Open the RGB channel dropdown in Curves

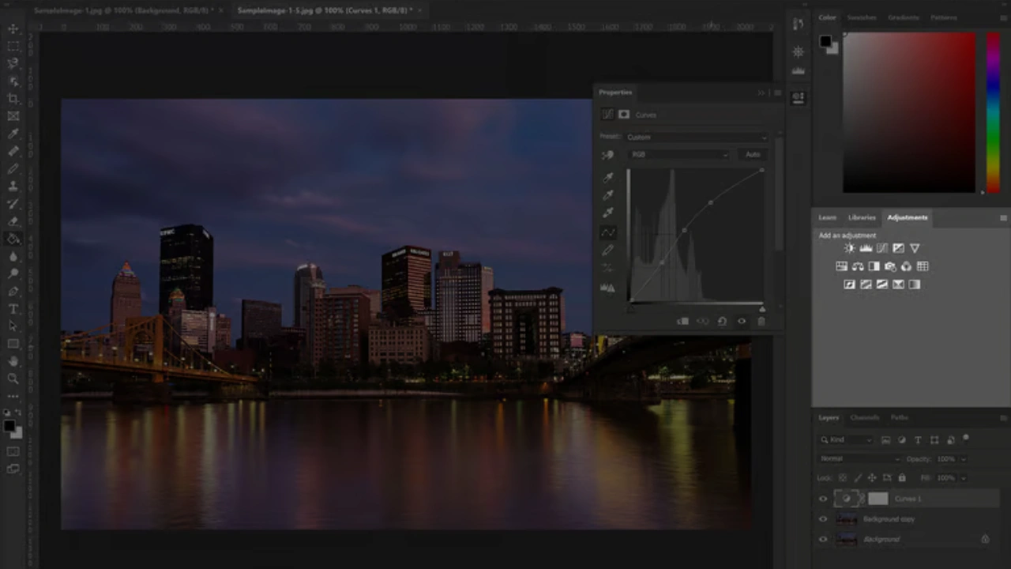[x=679, y=154]
